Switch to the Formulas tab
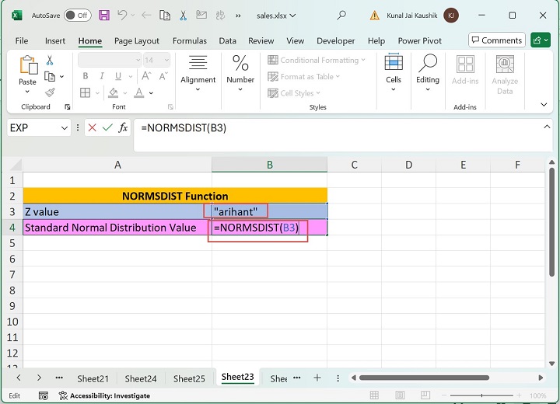 point(190,40)
